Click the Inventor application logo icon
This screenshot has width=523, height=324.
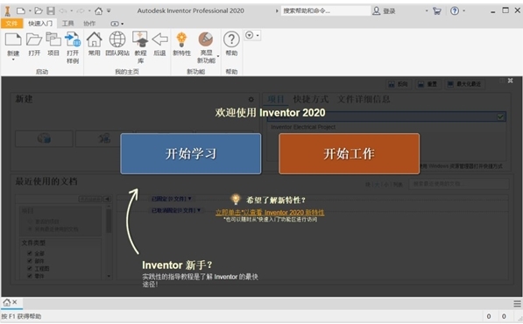(x=7, y=11)
